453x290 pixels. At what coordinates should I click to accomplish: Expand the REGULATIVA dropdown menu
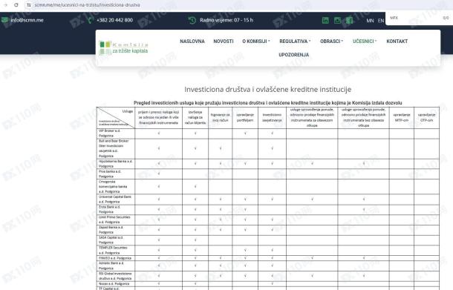click(x=295, y=42)
